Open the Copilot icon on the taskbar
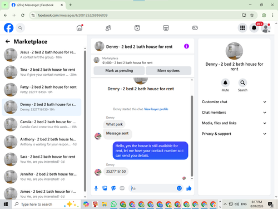278x209 pixels. pyautogui.click(x=86, y=204)
